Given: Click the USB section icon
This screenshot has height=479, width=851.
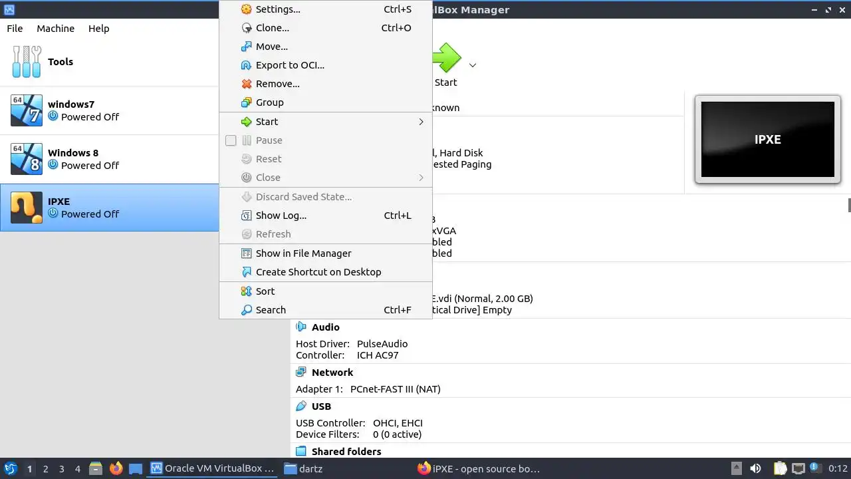Looking at the screenshot, I should click(301, 406).
